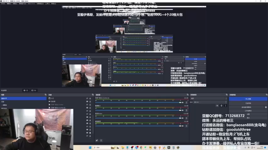Add a transition with the plus icon
This screenshot has height=150, width=268.
(217, 106)
